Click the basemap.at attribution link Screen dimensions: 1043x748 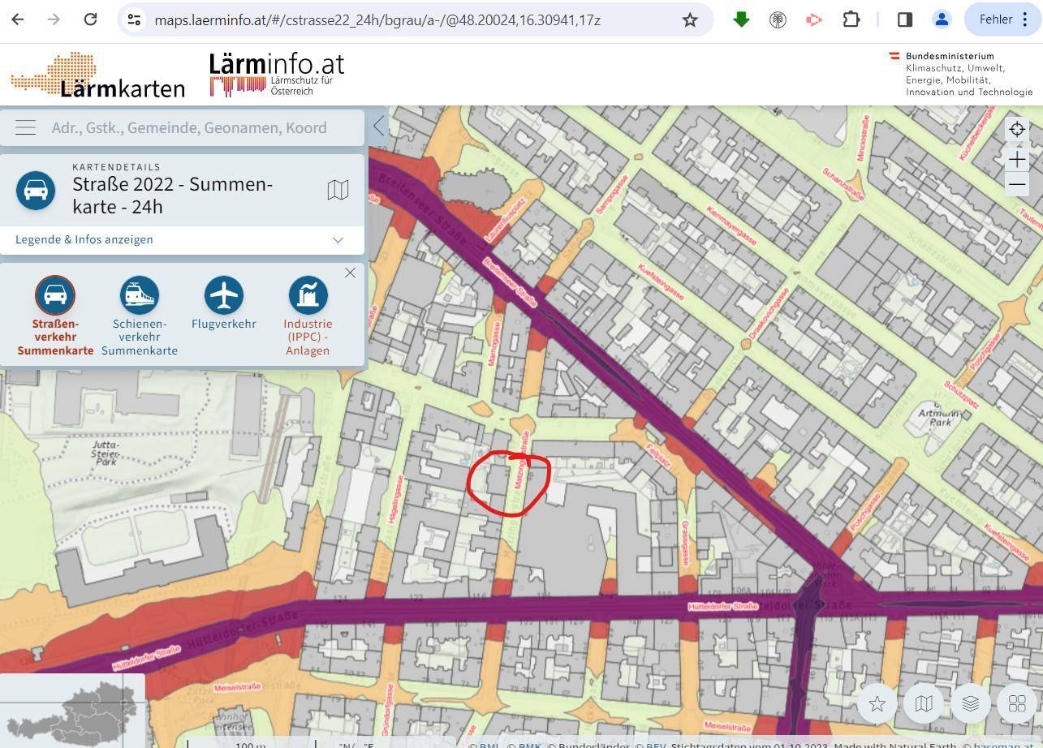1003,746
